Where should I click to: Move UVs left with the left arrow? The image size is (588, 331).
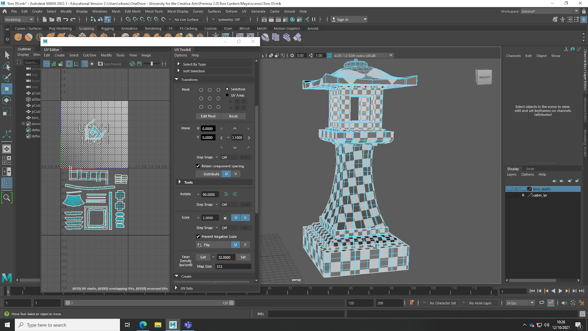[x=221, y=138]
